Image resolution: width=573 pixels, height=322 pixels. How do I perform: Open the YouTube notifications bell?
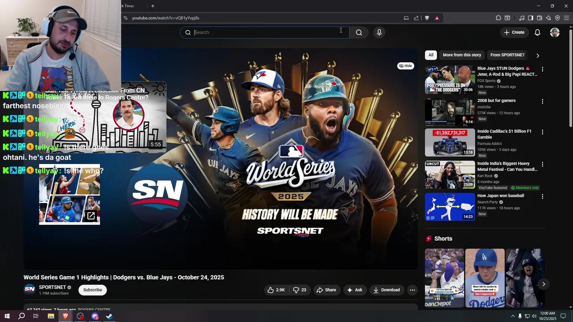point(537,32)
